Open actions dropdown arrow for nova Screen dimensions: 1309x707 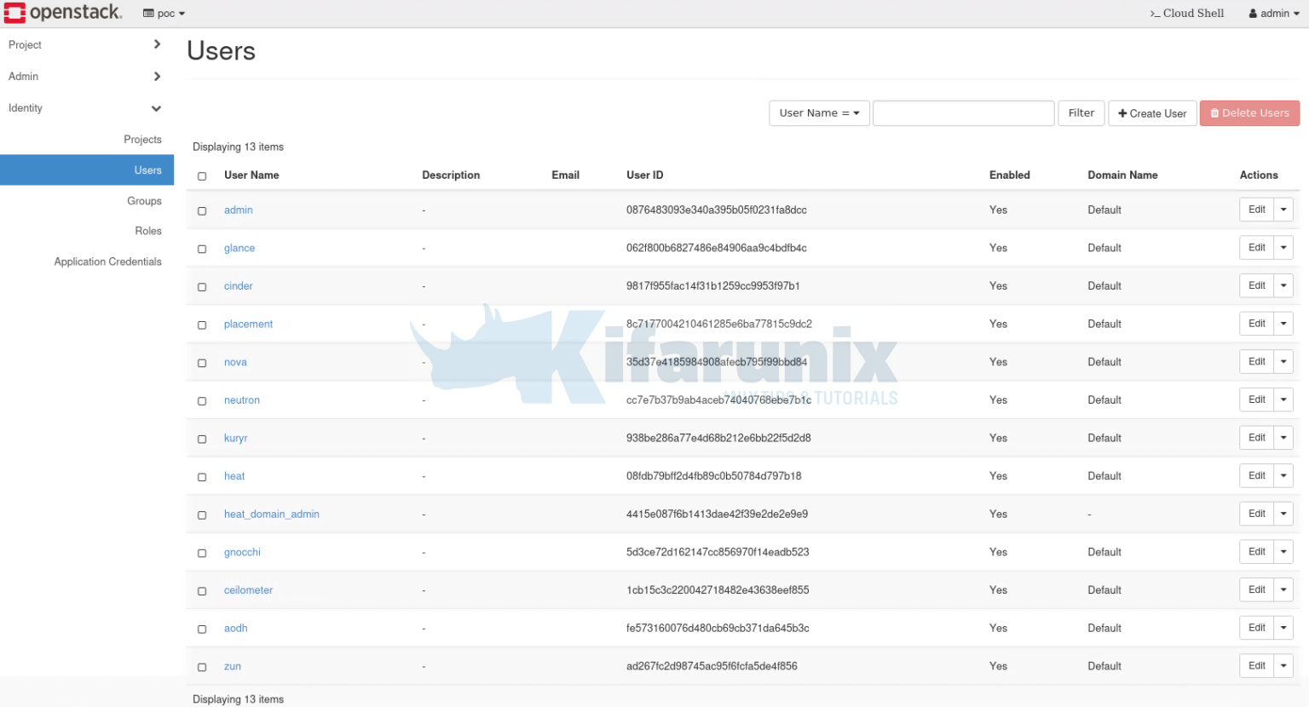(x=1283, y=362)
